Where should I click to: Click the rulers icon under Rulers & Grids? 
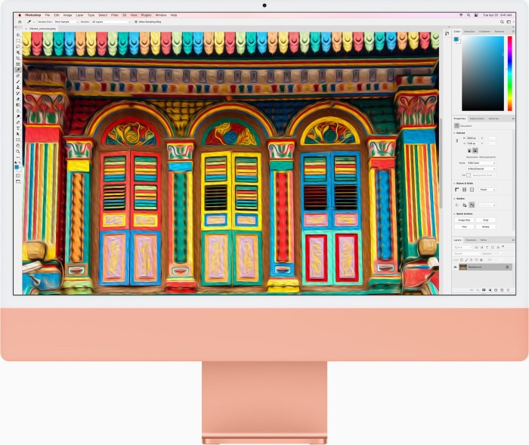(x=457, y=189)
